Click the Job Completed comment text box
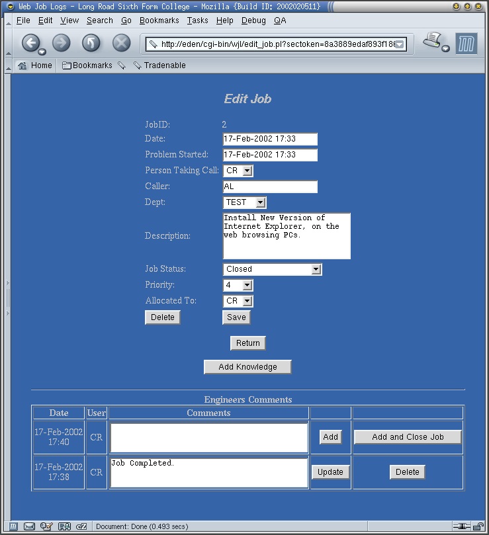Viewport: 489px width, 535px height. [209, 473]
